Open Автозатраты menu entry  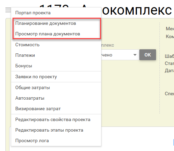[x=56, y=98]
